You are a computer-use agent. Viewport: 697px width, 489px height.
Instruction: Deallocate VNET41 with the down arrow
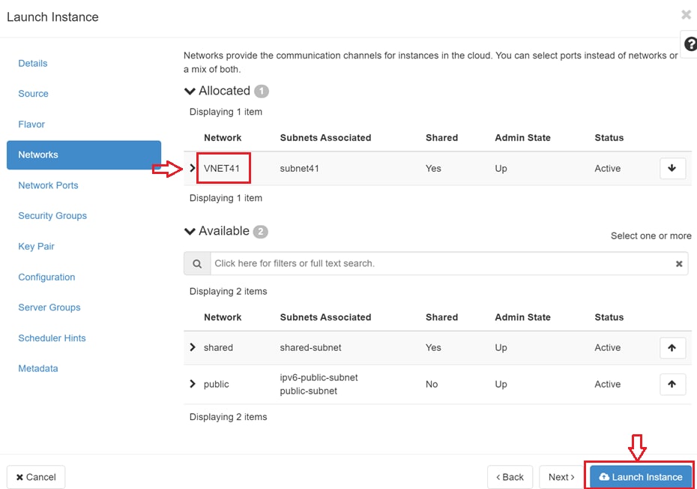click(672, 168)
